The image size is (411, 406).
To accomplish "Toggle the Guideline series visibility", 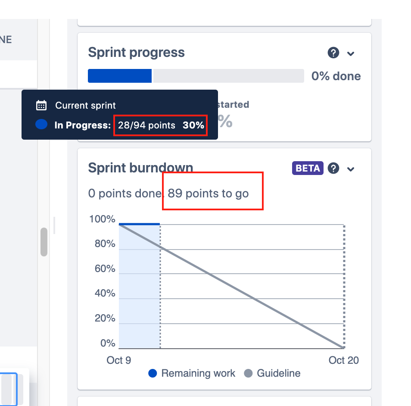I will tap(279, 373).
